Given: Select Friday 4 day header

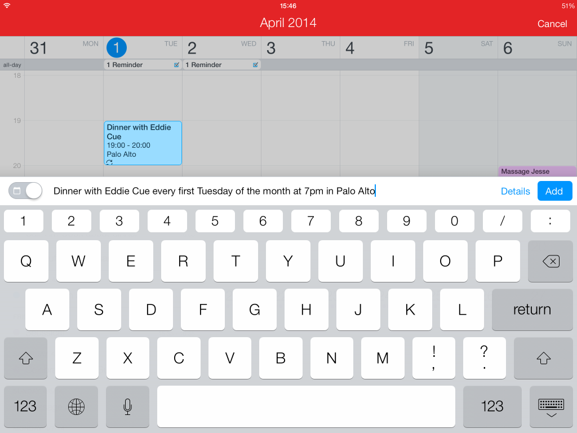Looking at the screenshot, I should pos(379,47).
